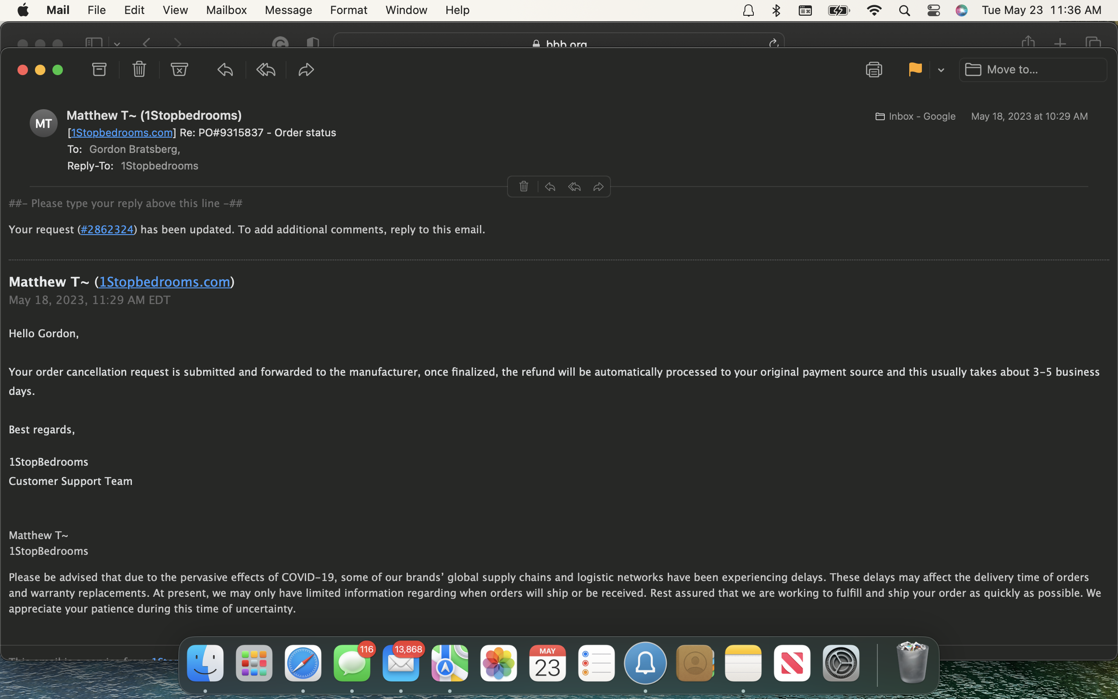The height and width of the screenshot is (699, 1118).
Task: Open Maps from the Dock
Action: pyautogui.click(x=450, y=663)
